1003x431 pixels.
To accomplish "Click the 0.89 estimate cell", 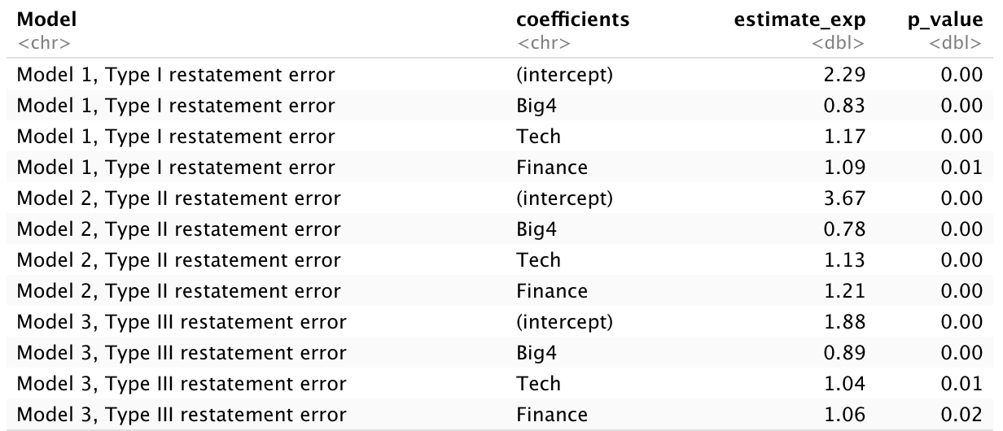I will (847, 353).
